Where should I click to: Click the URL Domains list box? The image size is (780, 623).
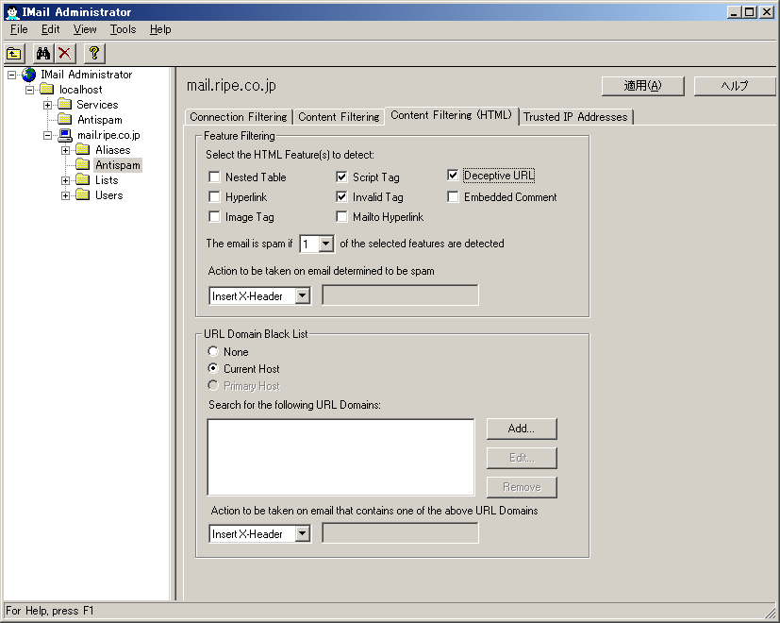[340, 457]
